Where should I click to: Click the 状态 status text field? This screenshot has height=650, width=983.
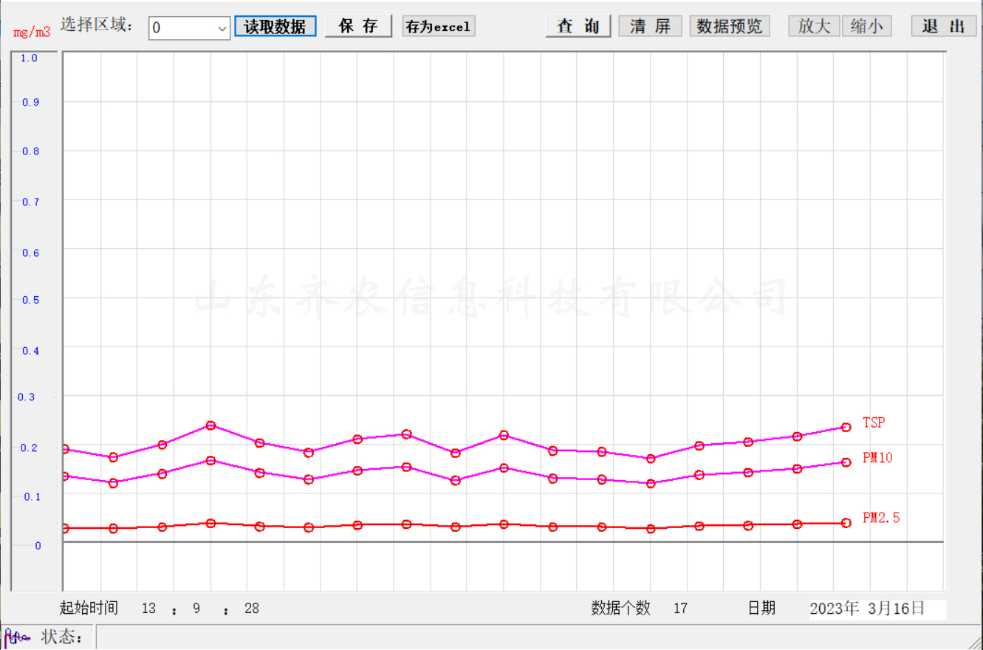click(517, 637)
